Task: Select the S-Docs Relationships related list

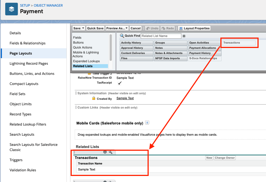Action: [205, 58]
